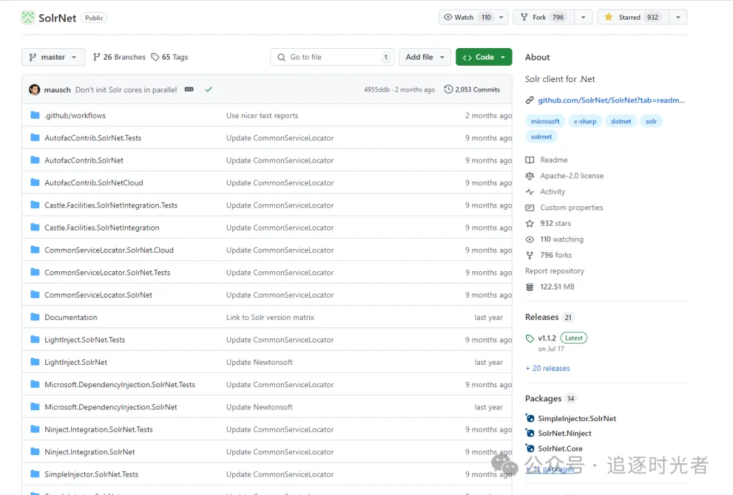The image size is (733, 495).
Task: Toggle Watch on the repository
Action: [467, 18]
